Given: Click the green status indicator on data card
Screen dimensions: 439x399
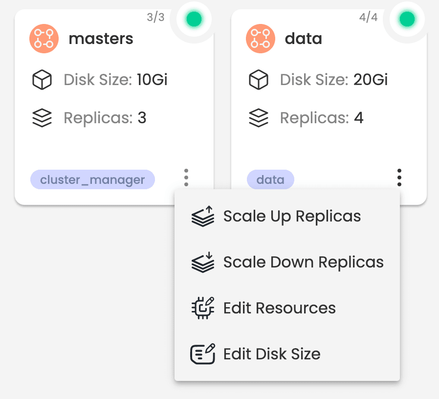Looking at the screenshot, I should click(x=407, y=19).
